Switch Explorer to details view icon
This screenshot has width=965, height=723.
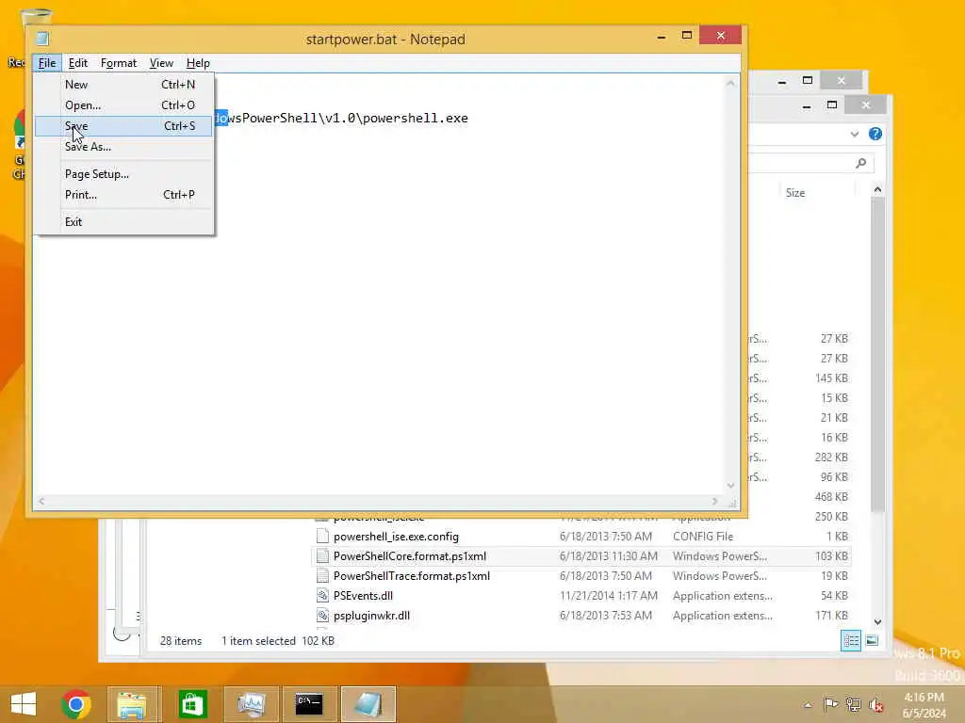click(x=851, y=640)
